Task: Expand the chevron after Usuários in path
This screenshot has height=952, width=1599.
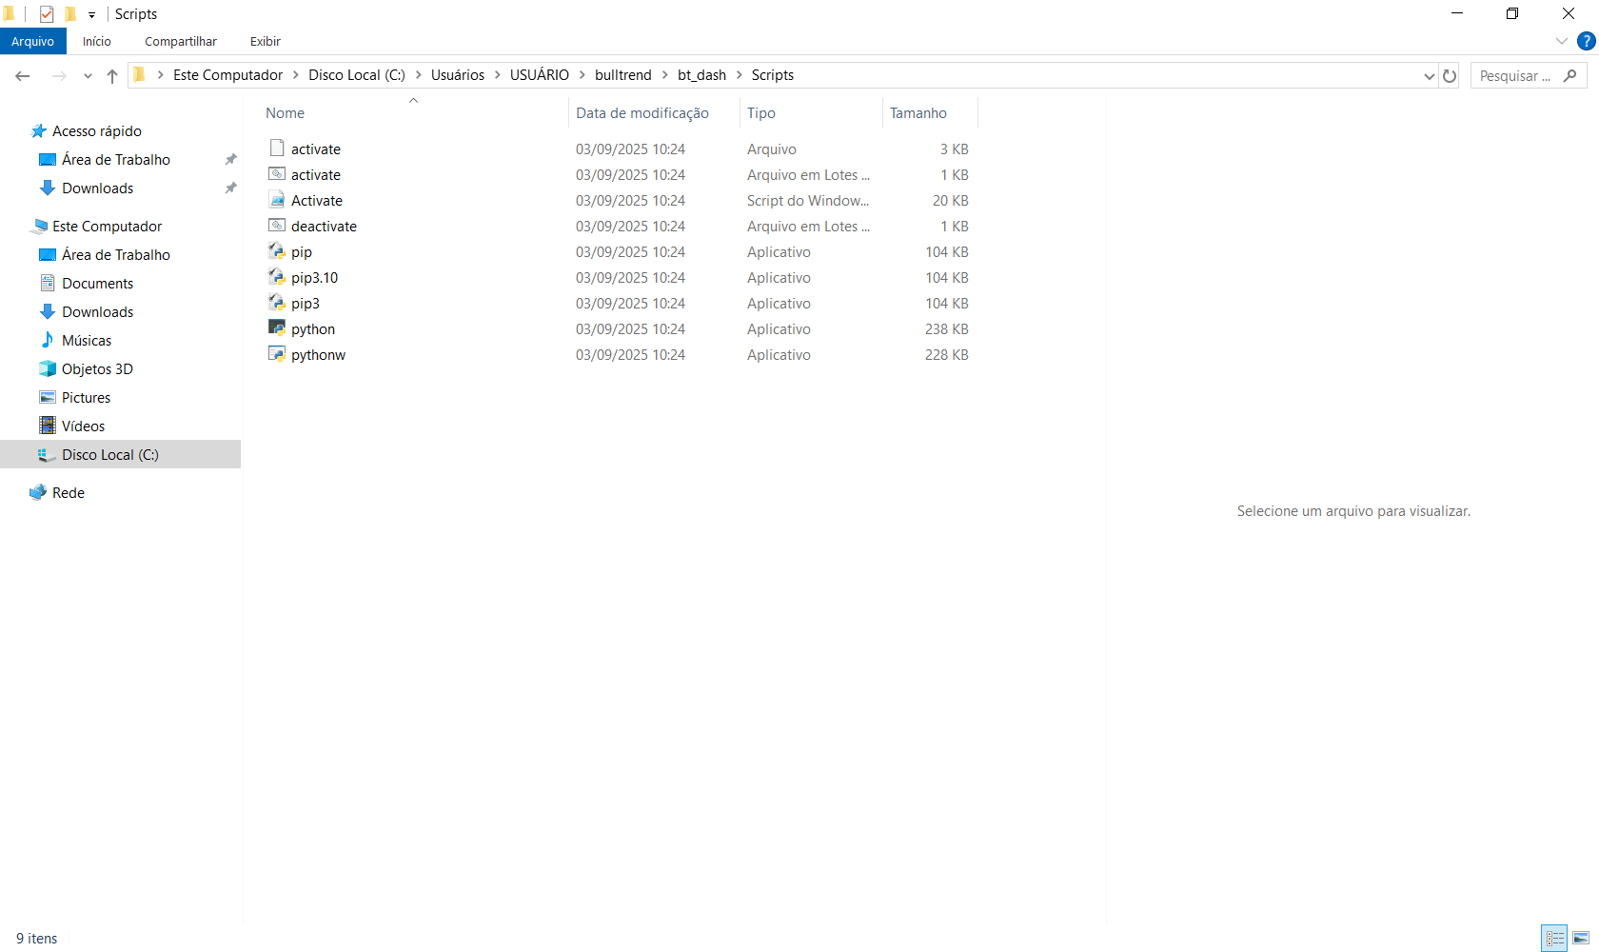Action: coord(498,75)
